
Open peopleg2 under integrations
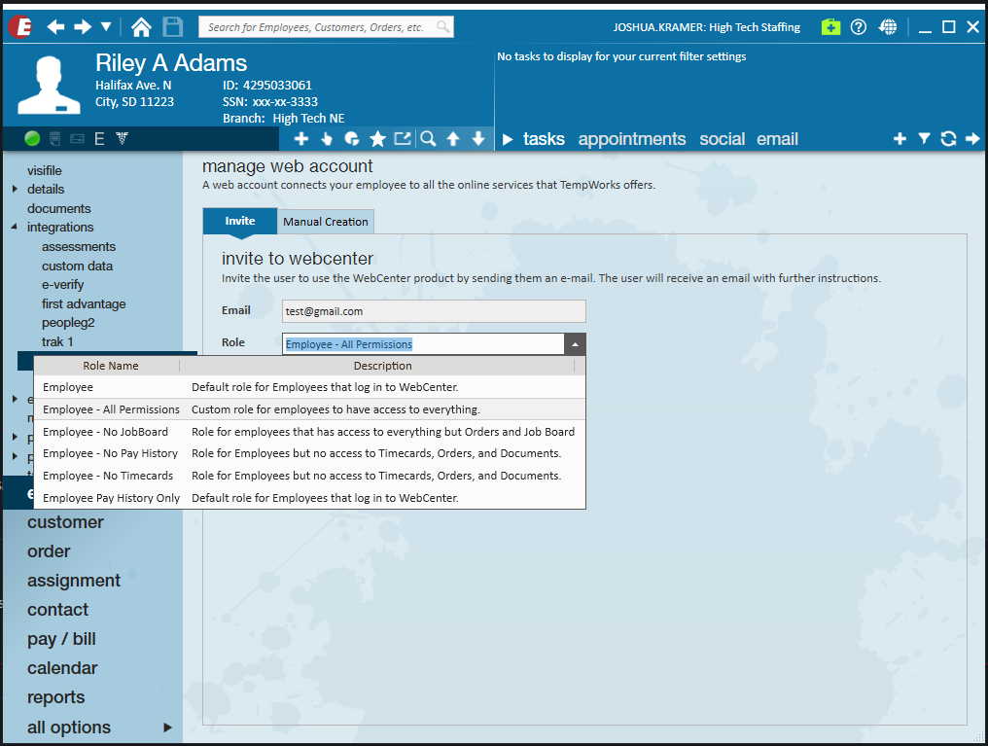[68, 323]
